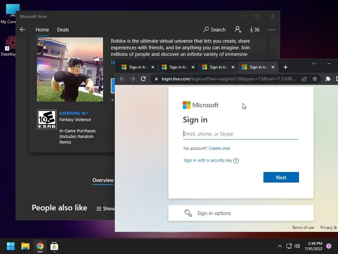The height and width of the screenshot is (254, 338).
Task: Open the downloads queue showing 36
Action: (254, 29)
